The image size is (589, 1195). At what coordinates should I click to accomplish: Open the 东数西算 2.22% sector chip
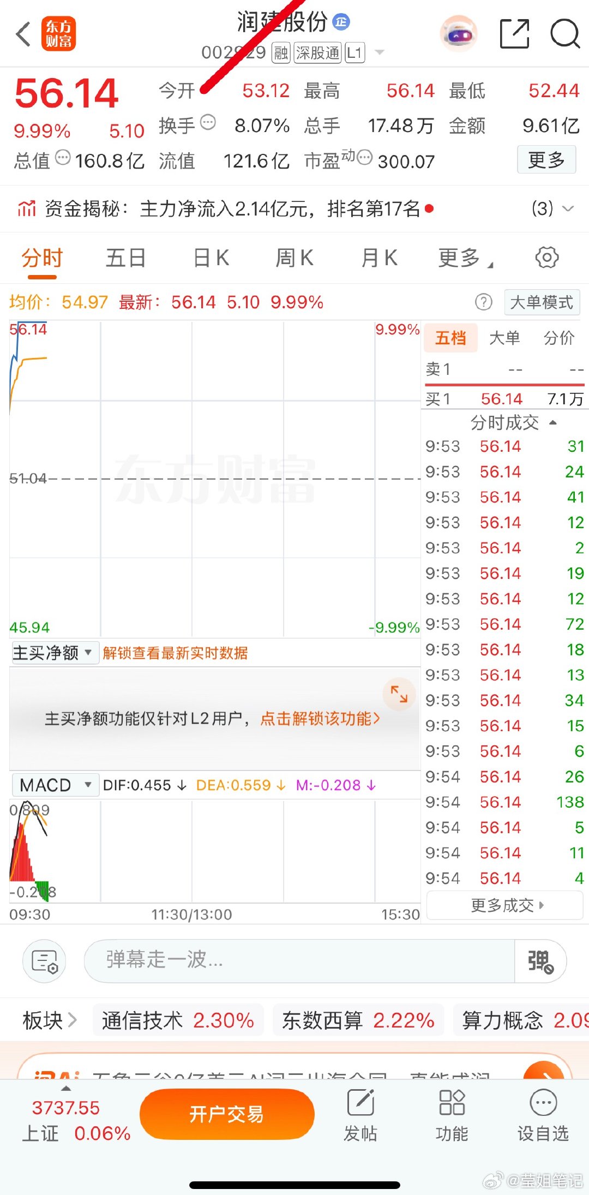(358, 1020)
